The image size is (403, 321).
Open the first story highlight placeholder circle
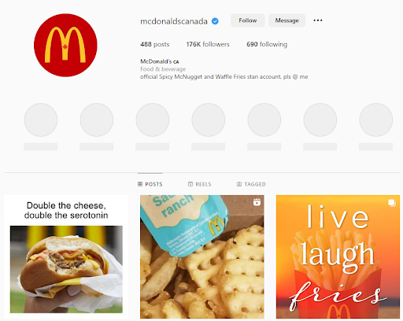point(41,120)
